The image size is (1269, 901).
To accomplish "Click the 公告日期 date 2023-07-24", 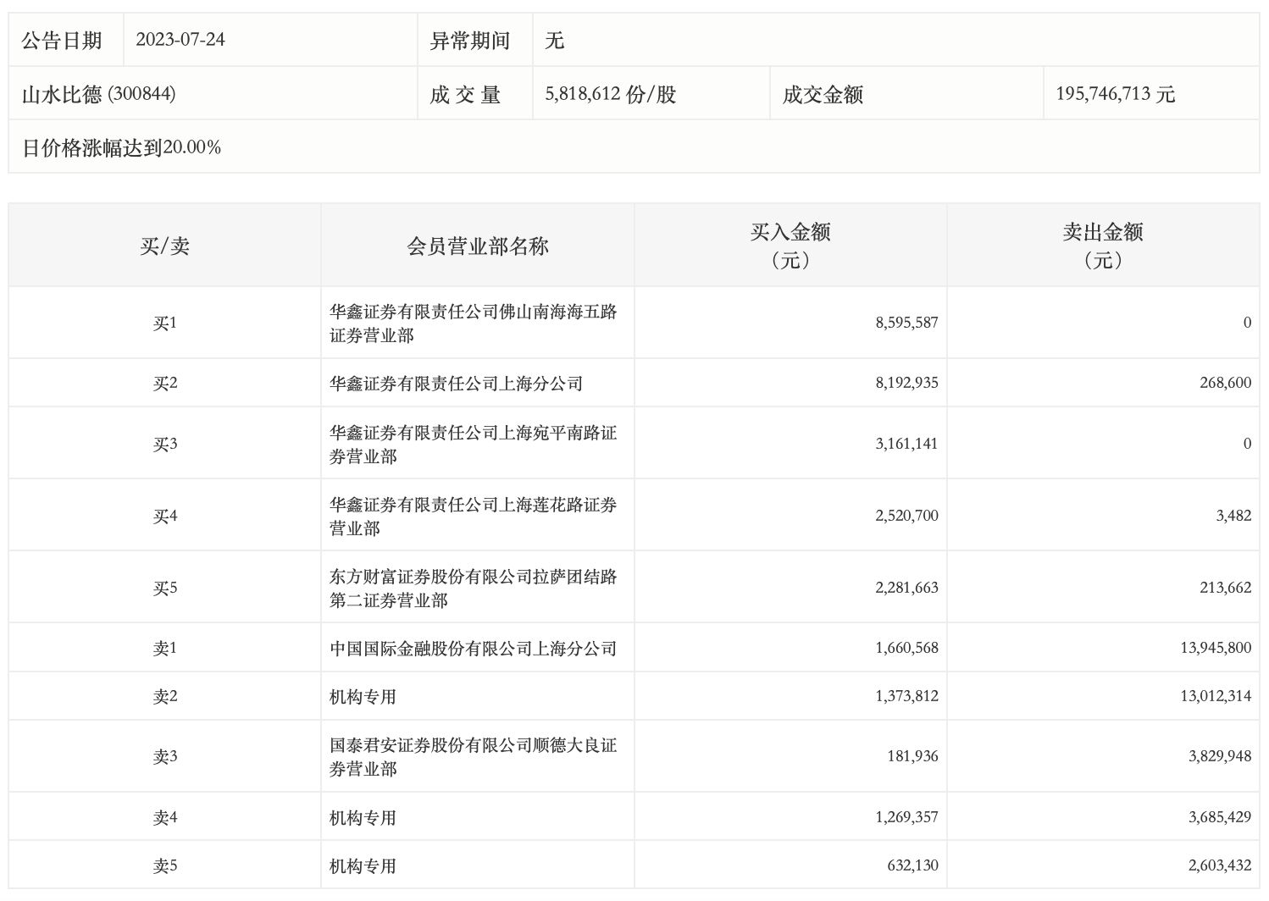I will click(x=180, y=40).
